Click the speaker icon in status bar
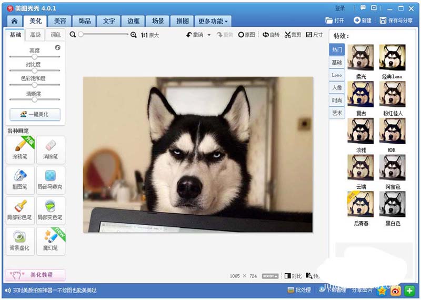Screen dimensions: 421x300 [8, 291]
